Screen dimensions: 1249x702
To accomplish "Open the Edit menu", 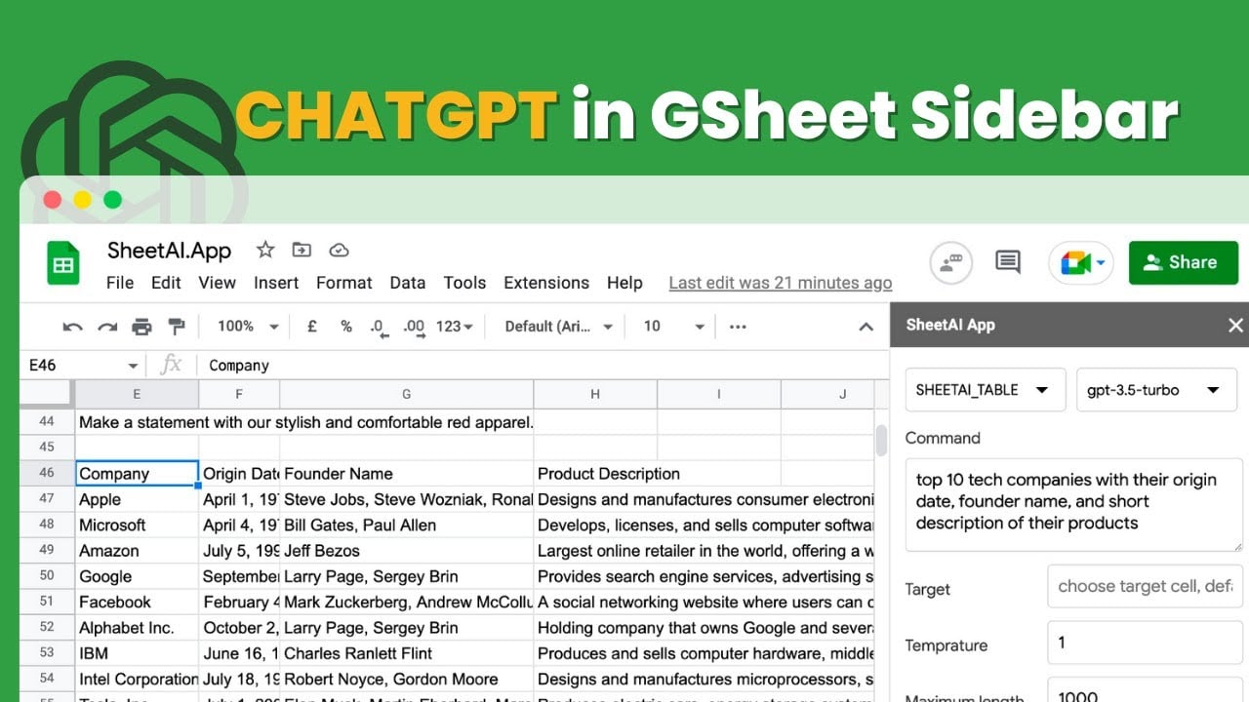I will point(166,283).
